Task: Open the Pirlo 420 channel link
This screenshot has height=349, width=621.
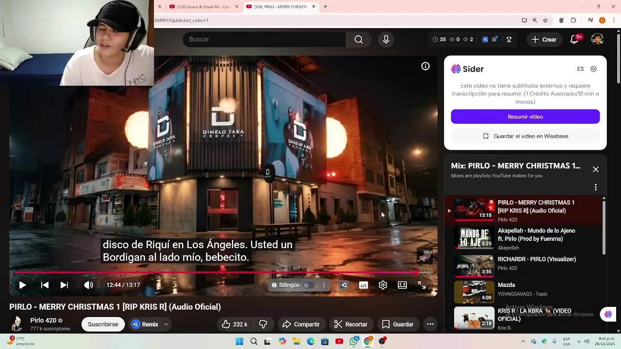Action: coord(43,320)
